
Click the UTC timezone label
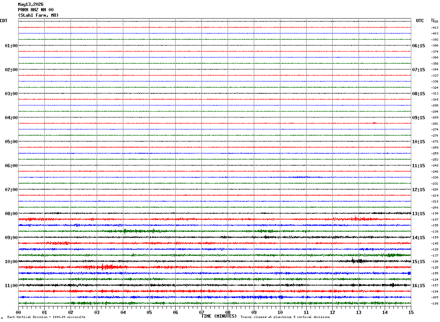(420, 21)
